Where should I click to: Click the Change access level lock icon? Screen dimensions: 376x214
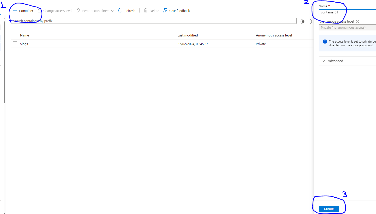click(x=40, y=10)
